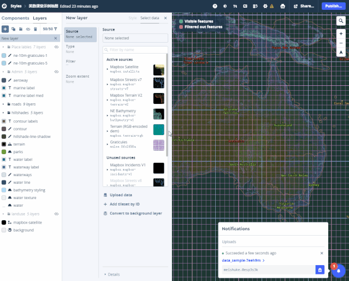
Task: Close the New layer panel
Action: click(165, 18)
